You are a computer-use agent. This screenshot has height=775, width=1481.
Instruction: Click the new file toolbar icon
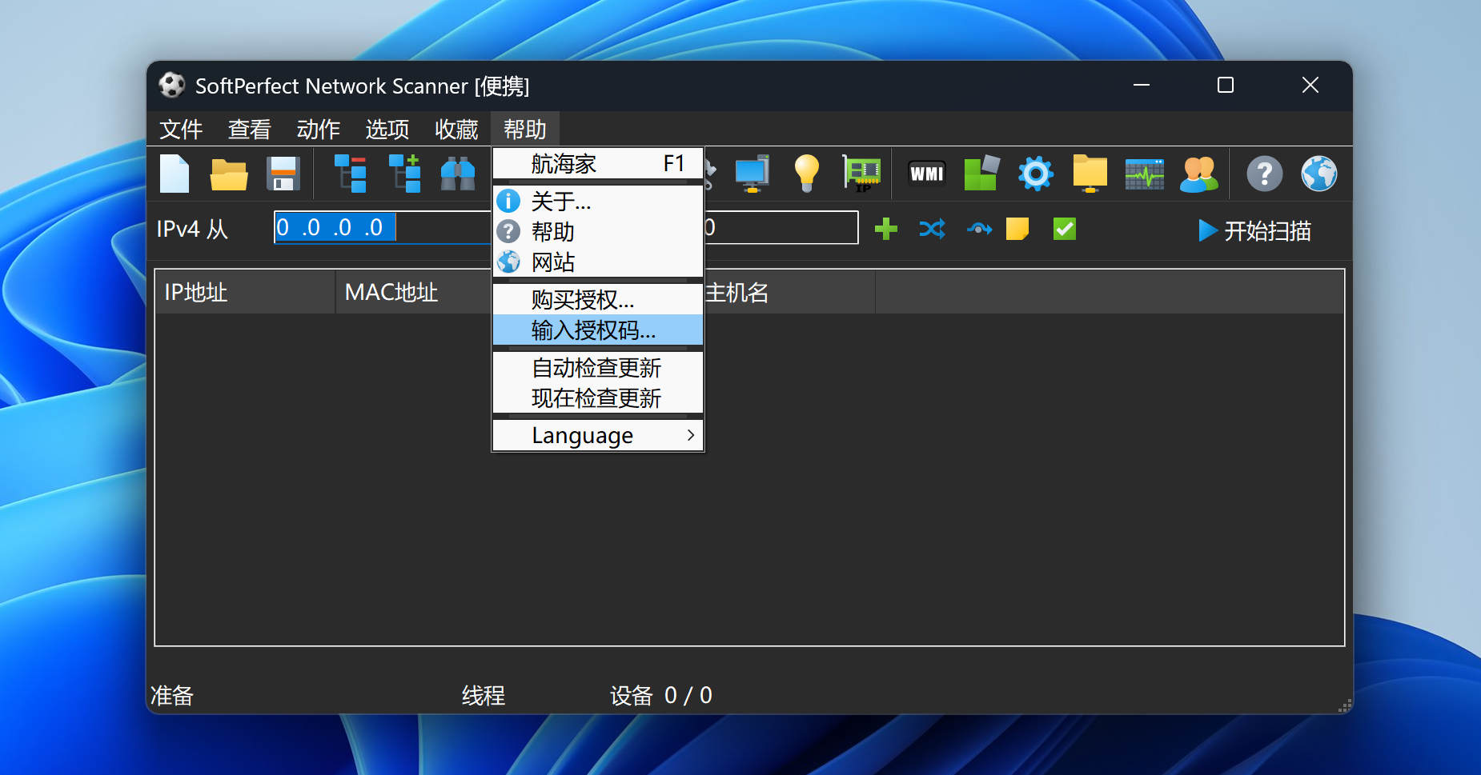pos(175,174)
